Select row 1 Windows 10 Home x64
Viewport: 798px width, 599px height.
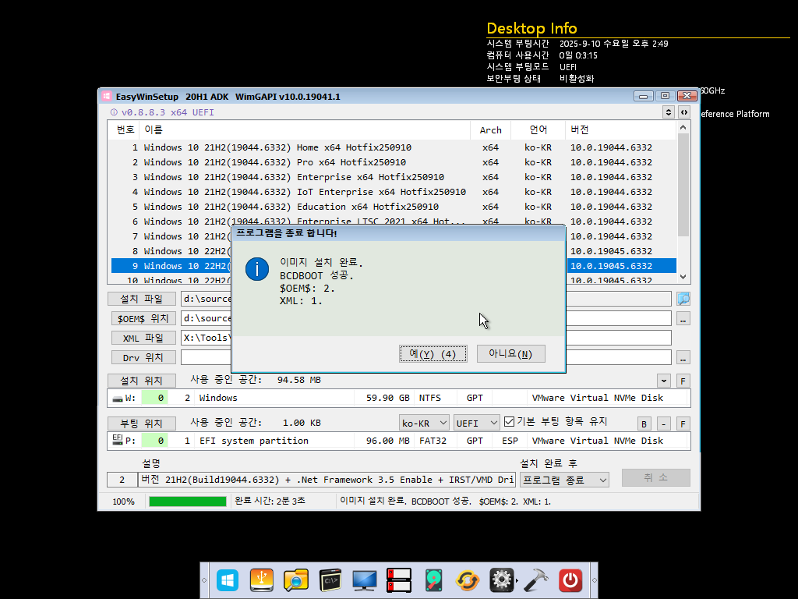point(394,147)
